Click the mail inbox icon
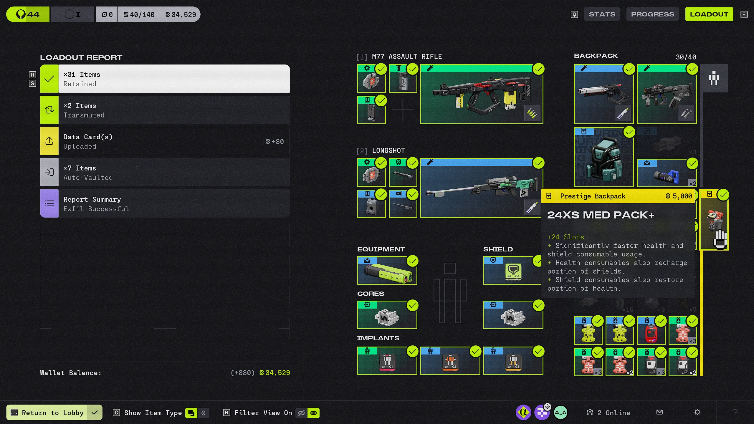 [x=659, y=412]
